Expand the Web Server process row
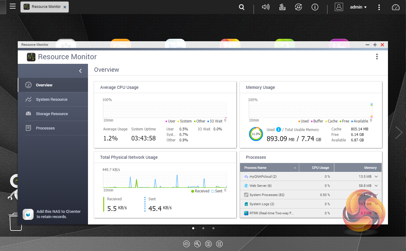This screenshot has height=251, width=406. (376, 186)
